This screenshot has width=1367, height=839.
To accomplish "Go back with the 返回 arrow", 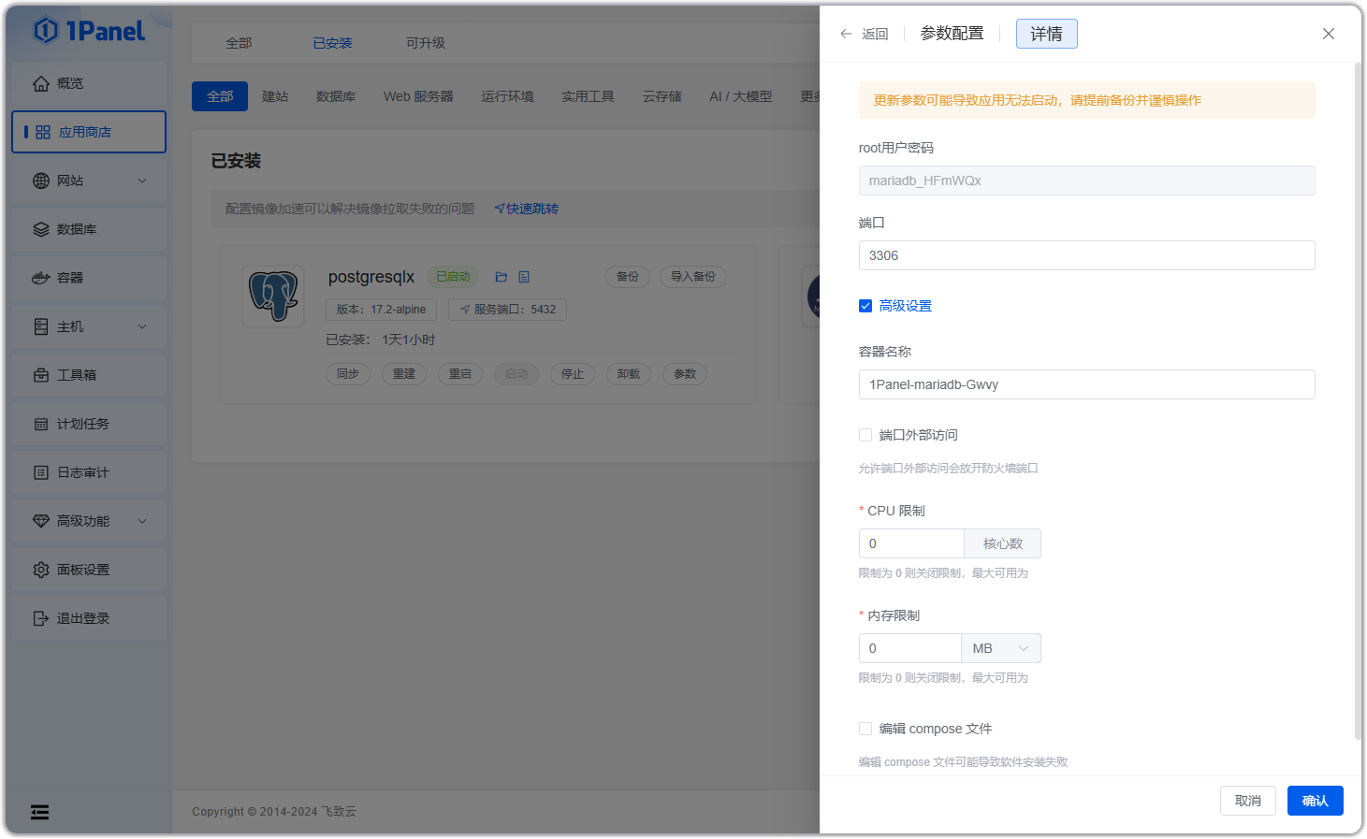I will pyautogui.click(x=864, y=34).
